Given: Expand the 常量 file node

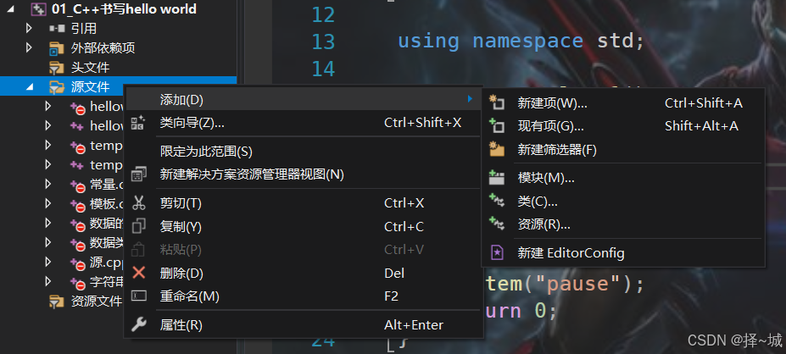Looking at the screenshot, I should coord(48,184).
